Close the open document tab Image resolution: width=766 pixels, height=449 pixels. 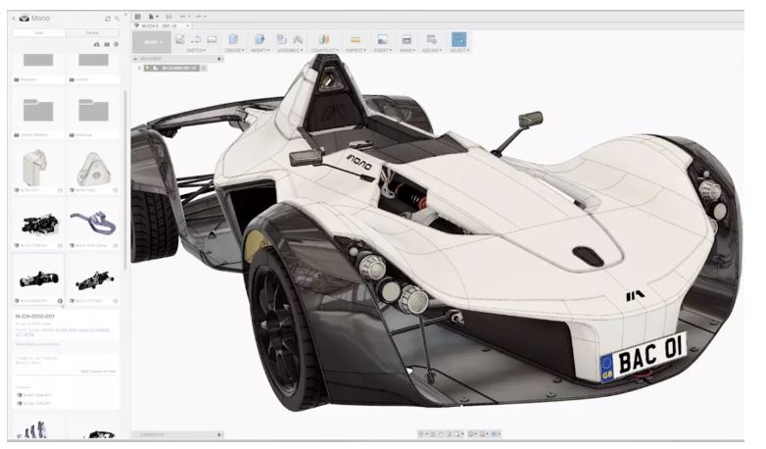pyautogui.click(x=188, y=25)
